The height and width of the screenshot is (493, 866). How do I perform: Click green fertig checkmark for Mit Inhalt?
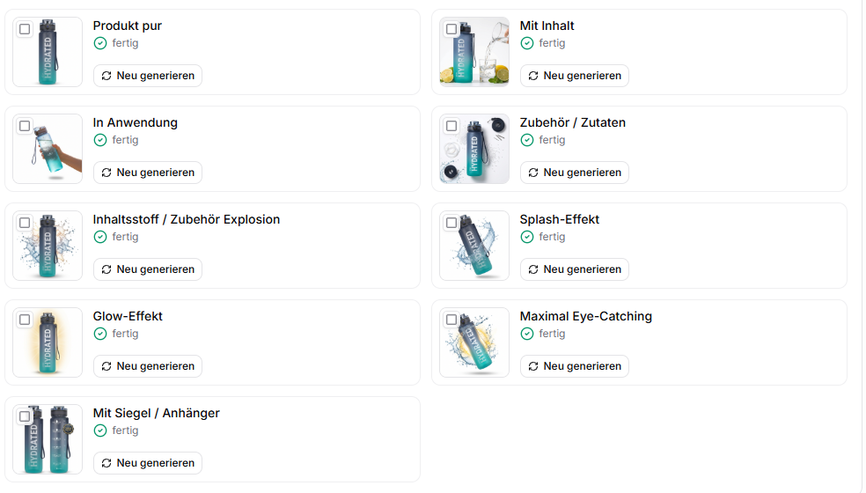[527, 43]
